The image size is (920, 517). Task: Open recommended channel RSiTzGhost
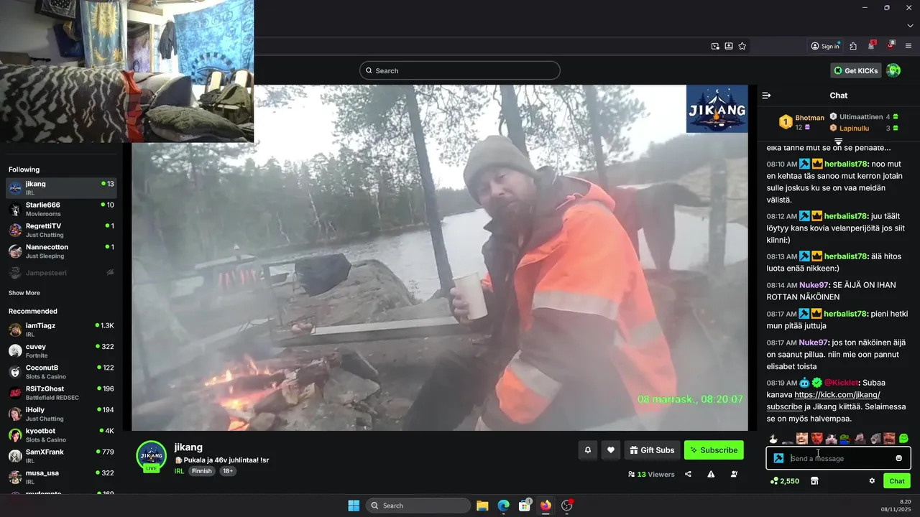coord(61,393)
